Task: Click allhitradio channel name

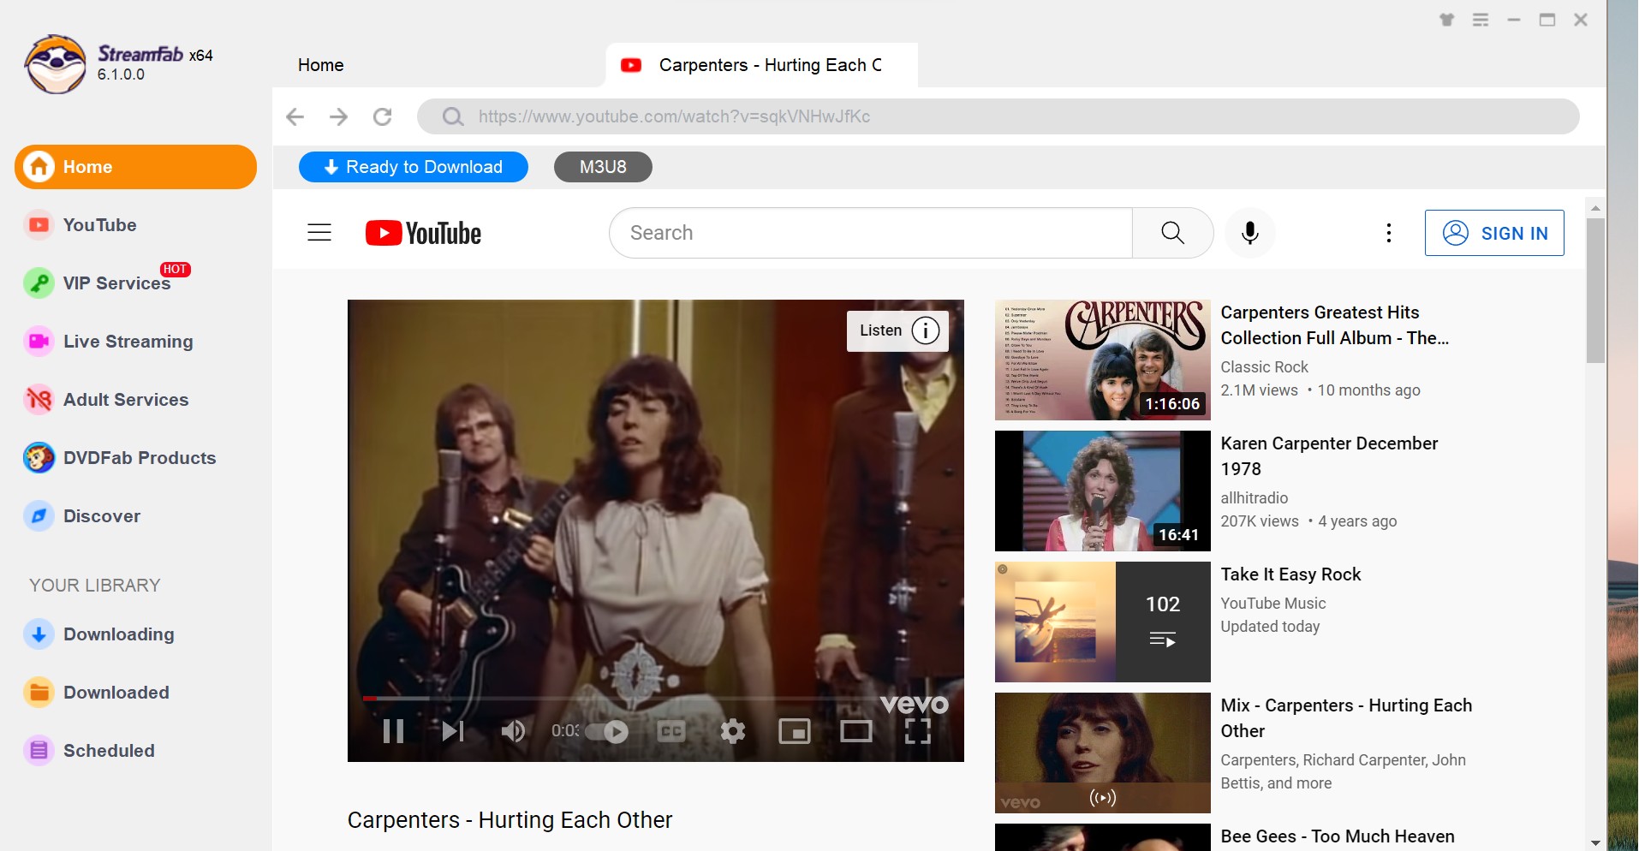Action: (1254, 498)
